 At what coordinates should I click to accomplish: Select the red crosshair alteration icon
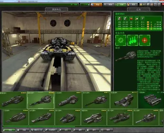pos(145,40)
